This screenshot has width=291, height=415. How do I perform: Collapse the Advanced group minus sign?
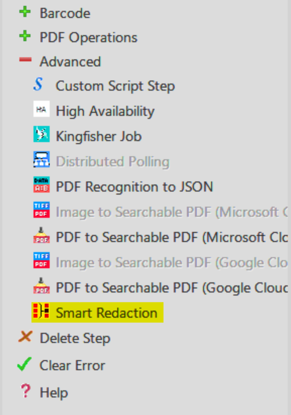25,60
